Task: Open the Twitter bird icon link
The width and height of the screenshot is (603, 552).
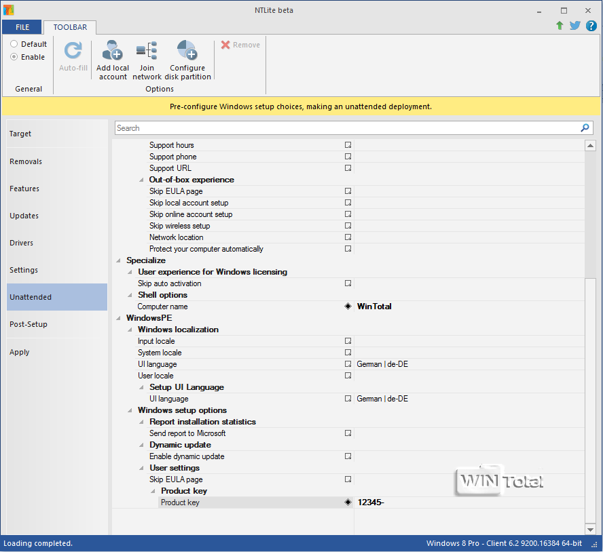Action: [x=574, y=26]
